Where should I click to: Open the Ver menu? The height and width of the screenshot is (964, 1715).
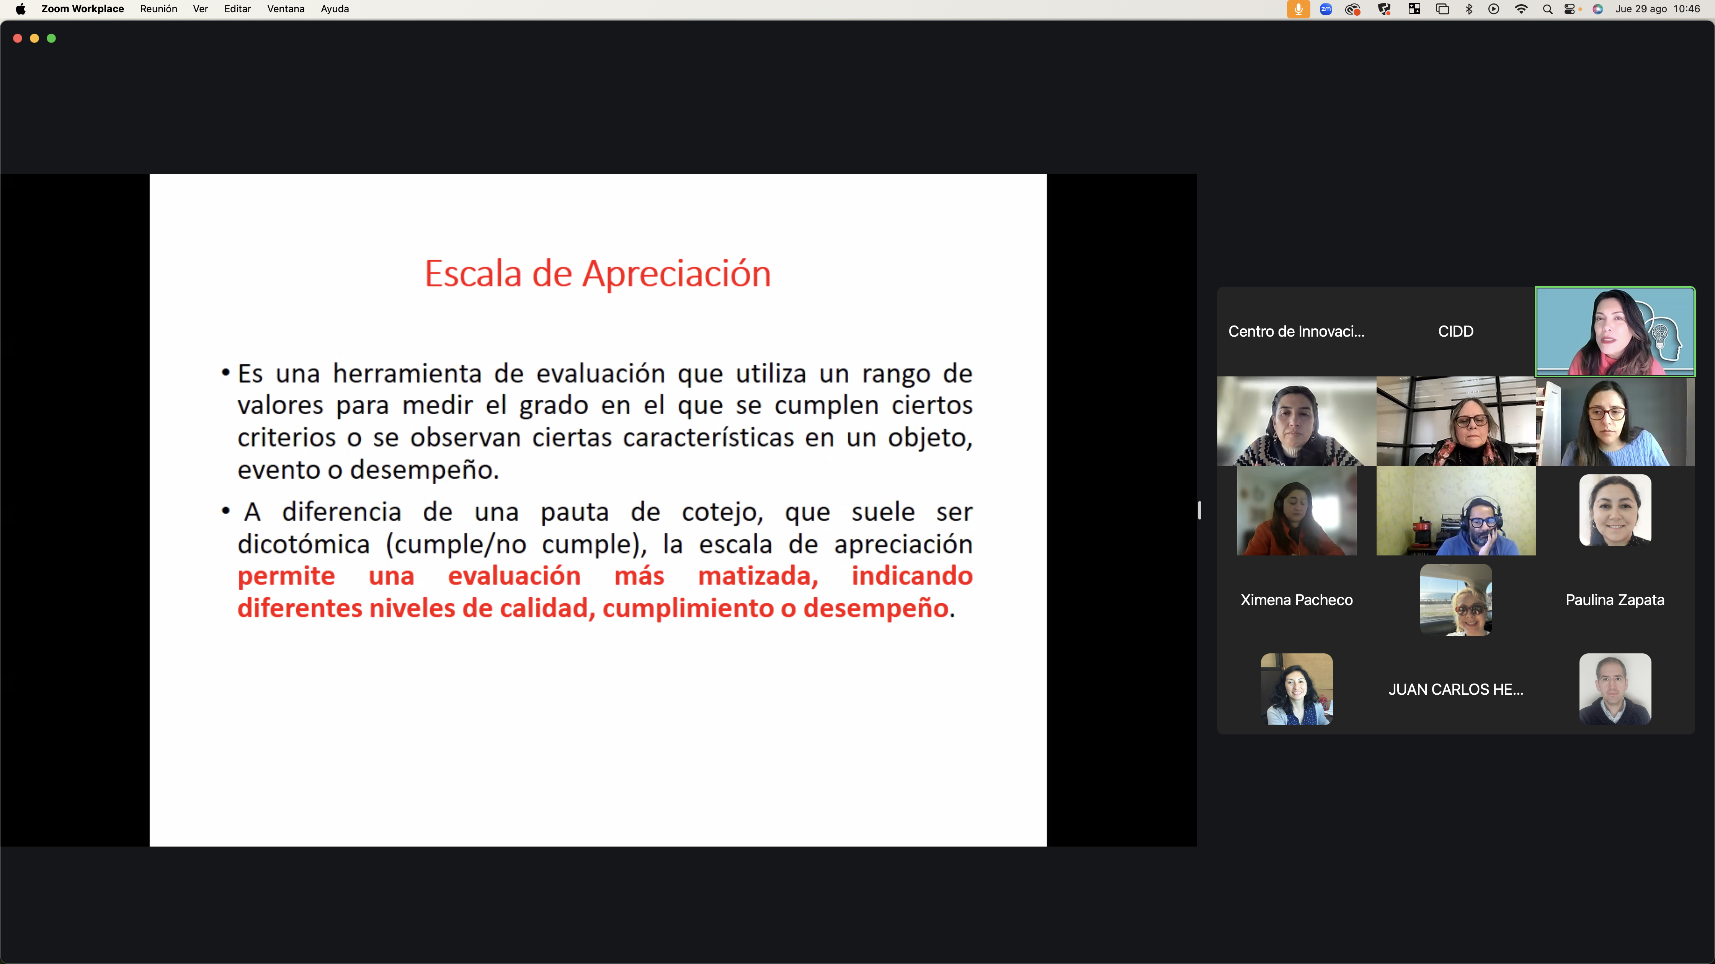click(x=200, y=9)
